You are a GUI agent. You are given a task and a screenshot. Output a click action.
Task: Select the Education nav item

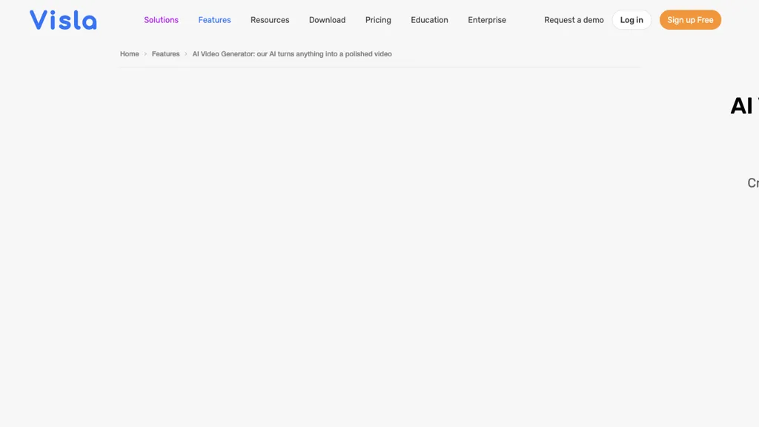point(429,20)
